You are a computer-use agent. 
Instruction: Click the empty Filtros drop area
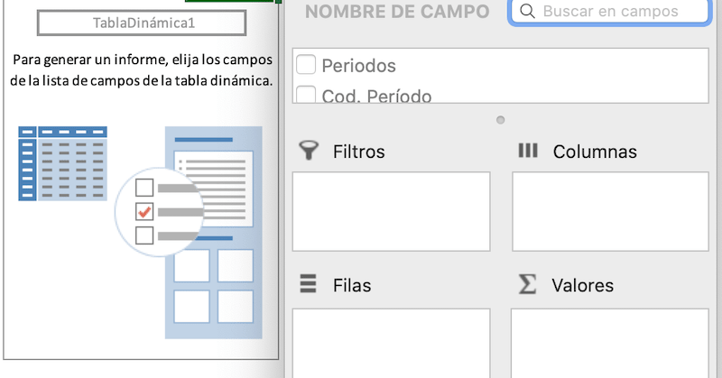pyautogui.click(x=391, y=211)
